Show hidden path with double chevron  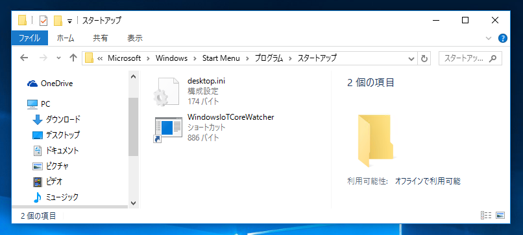100,58
